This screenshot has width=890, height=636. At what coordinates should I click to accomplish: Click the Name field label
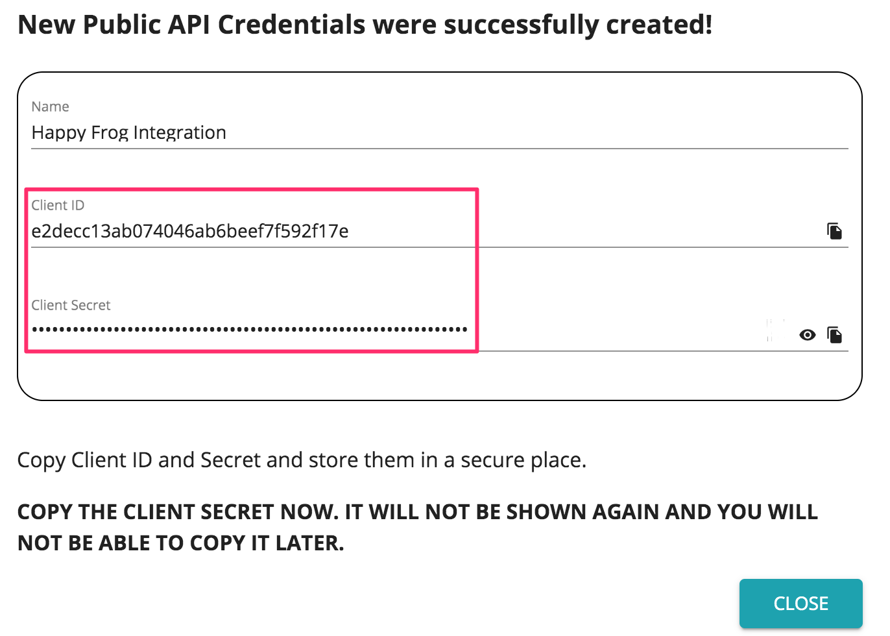[x=50, y=107]
